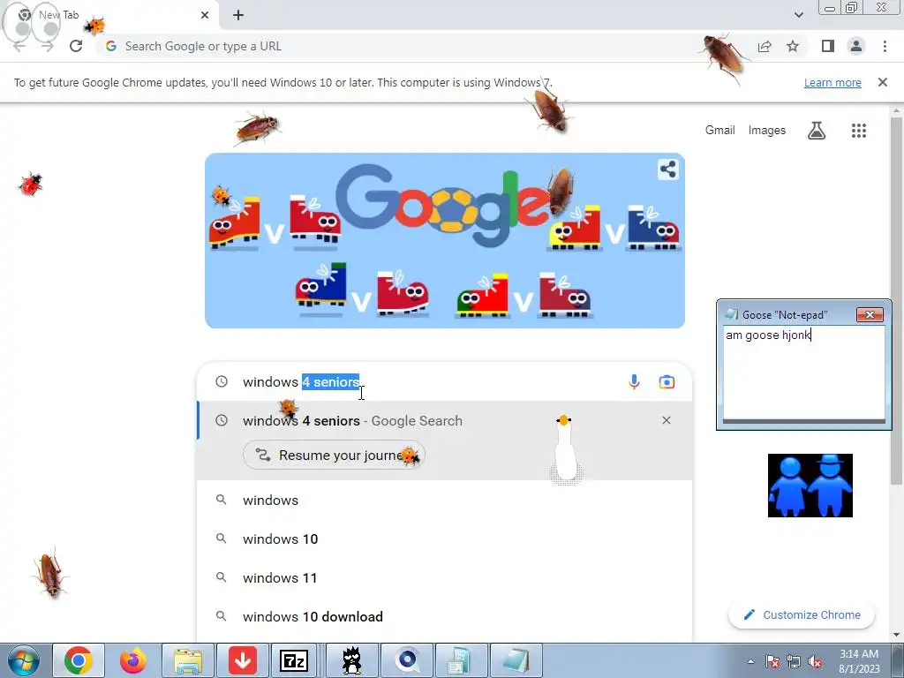Select windows 4 seniors Google Search suggestion
904x678 pixels.
(444, 421)
